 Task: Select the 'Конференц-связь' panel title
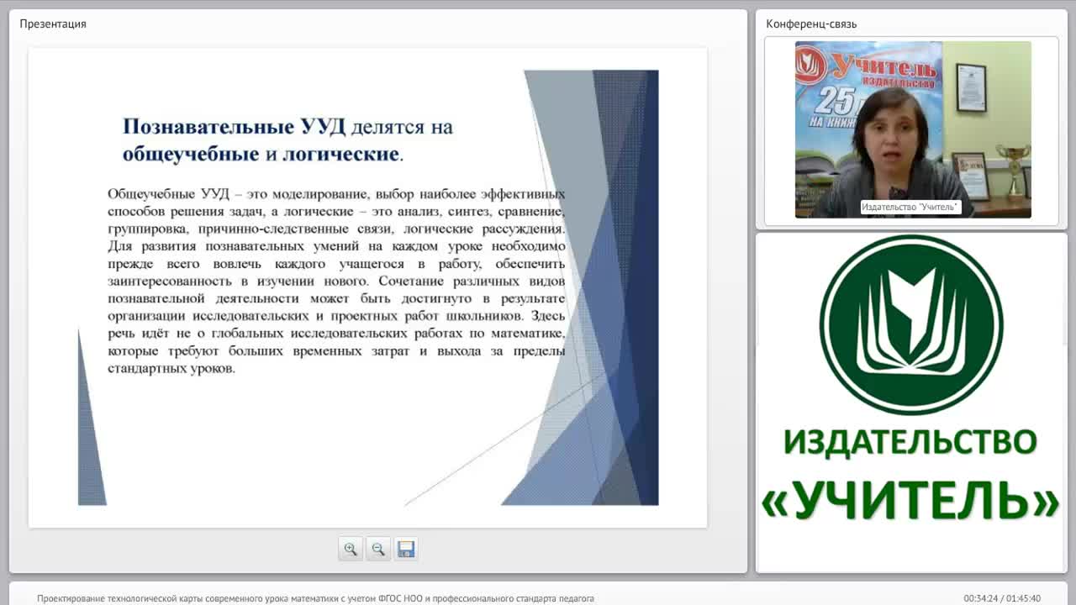(811, 24)
